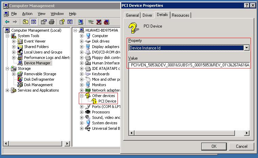Click the OK button
The height and width of the screenshot is (158, 258).
(214, 146)
